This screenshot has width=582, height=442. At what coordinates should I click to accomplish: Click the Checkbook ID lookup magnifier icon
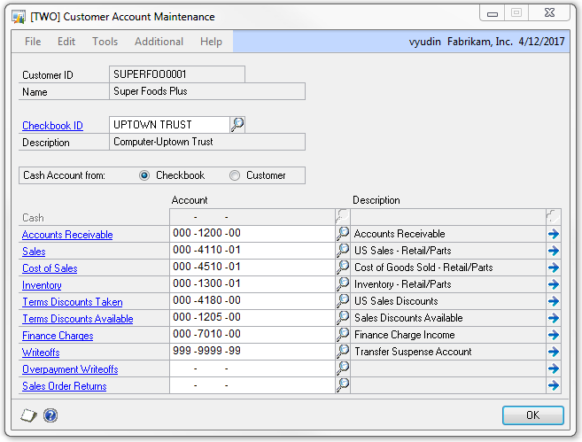point(237,125)
